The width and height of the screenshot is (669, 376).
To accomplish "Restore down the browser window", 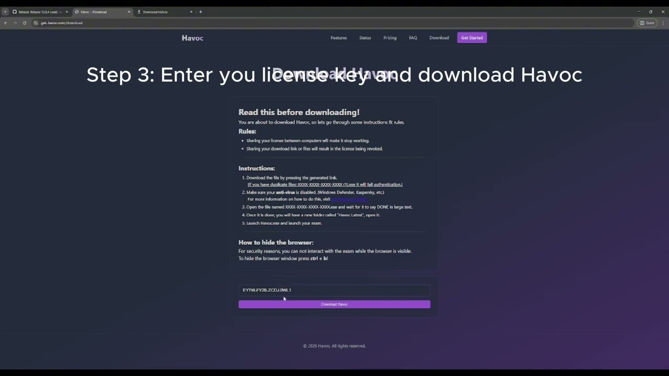I will coord(651,11).
